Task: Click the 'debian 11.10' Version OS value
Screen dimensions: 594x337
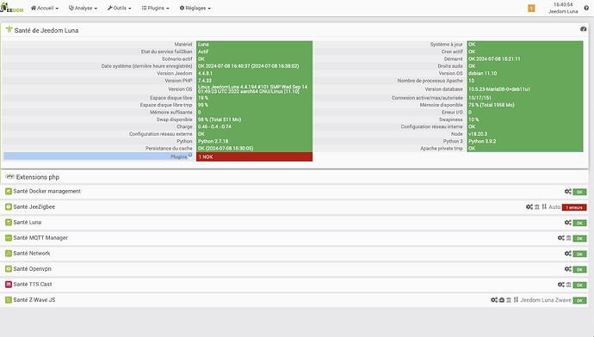Action: 483,73
